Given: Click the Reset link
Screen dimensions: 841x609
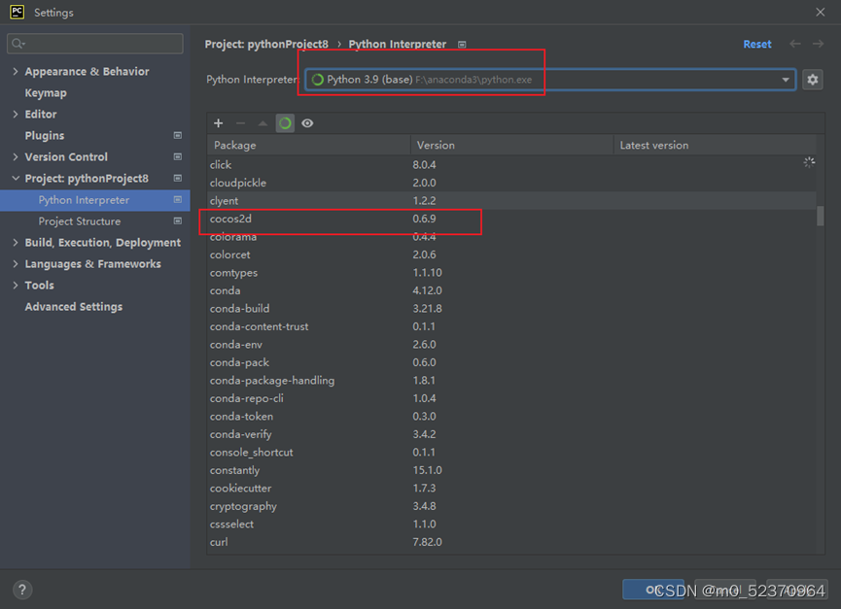Looking at the screenshot, I should [x=756, y=45].
